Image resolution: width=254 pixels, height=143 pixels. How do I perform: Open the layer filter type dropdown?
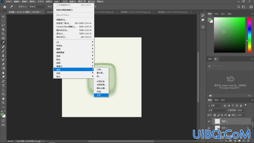(214, 106)
